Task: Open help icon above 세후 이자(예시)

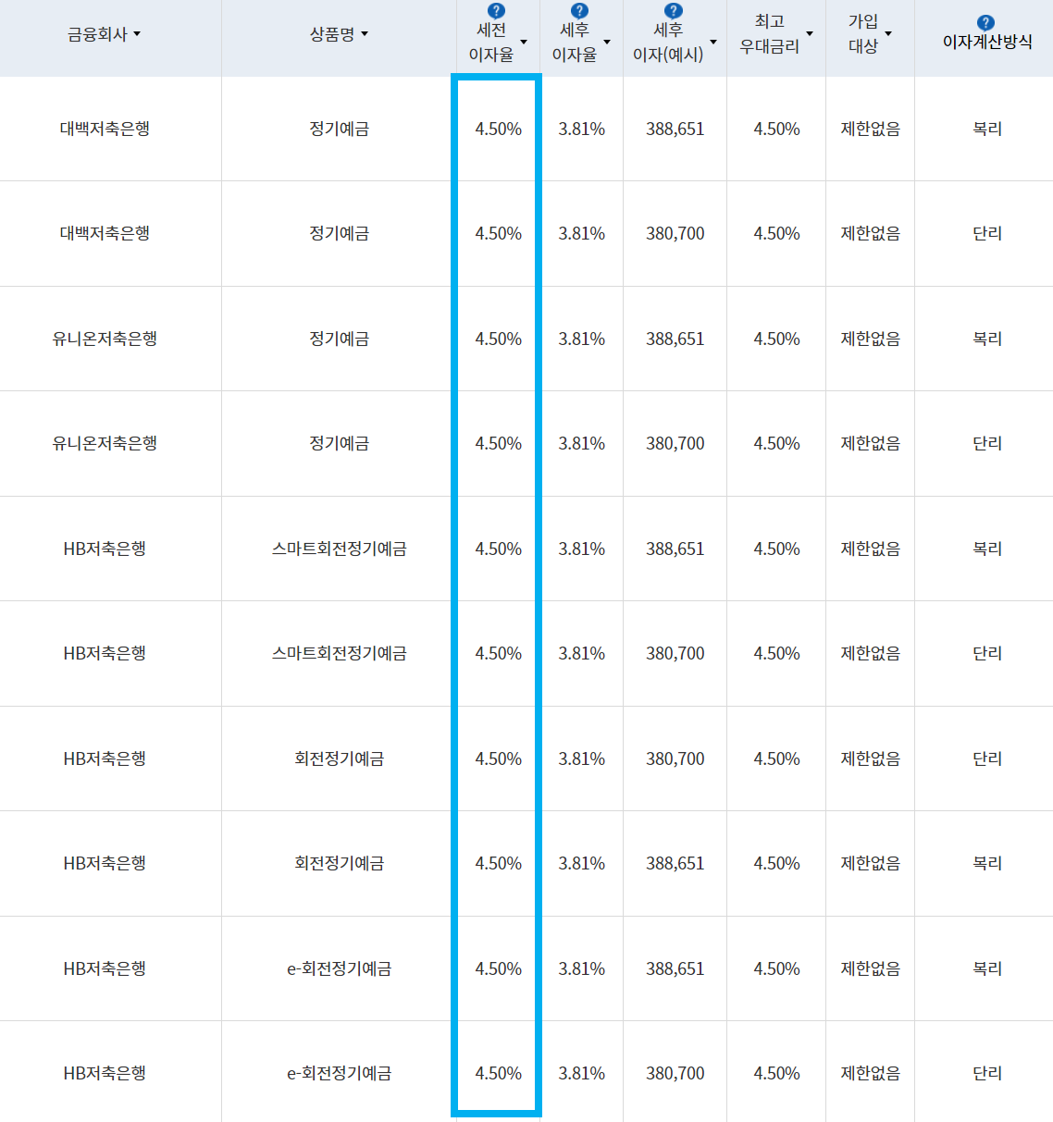Action: coord(674,11)
